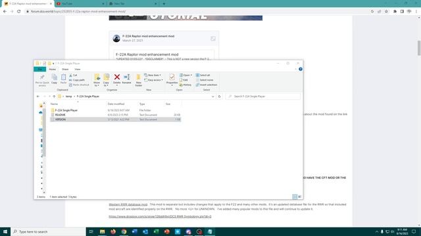The width and height of the screenshot is (421, 236).
Task: Expand address bar history dropdown
Action: (212, 96)
